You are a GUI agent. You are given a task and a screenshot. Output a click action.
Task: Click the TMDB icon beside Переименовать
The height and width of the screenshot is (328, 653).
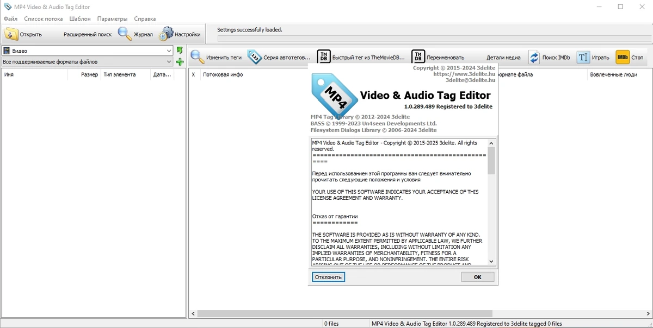(x=418, y=57)
